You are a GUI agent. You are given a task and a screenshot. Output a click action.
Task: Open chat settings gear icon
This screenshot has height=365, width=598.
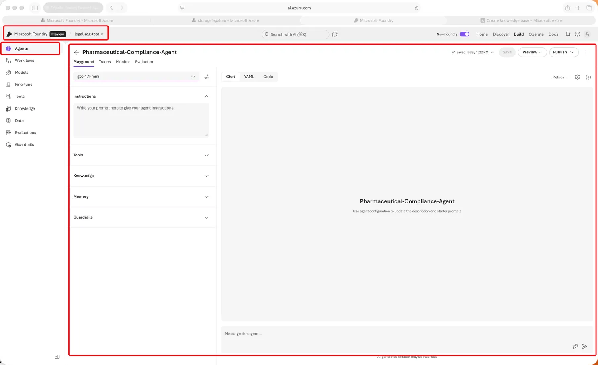(578, 77)
